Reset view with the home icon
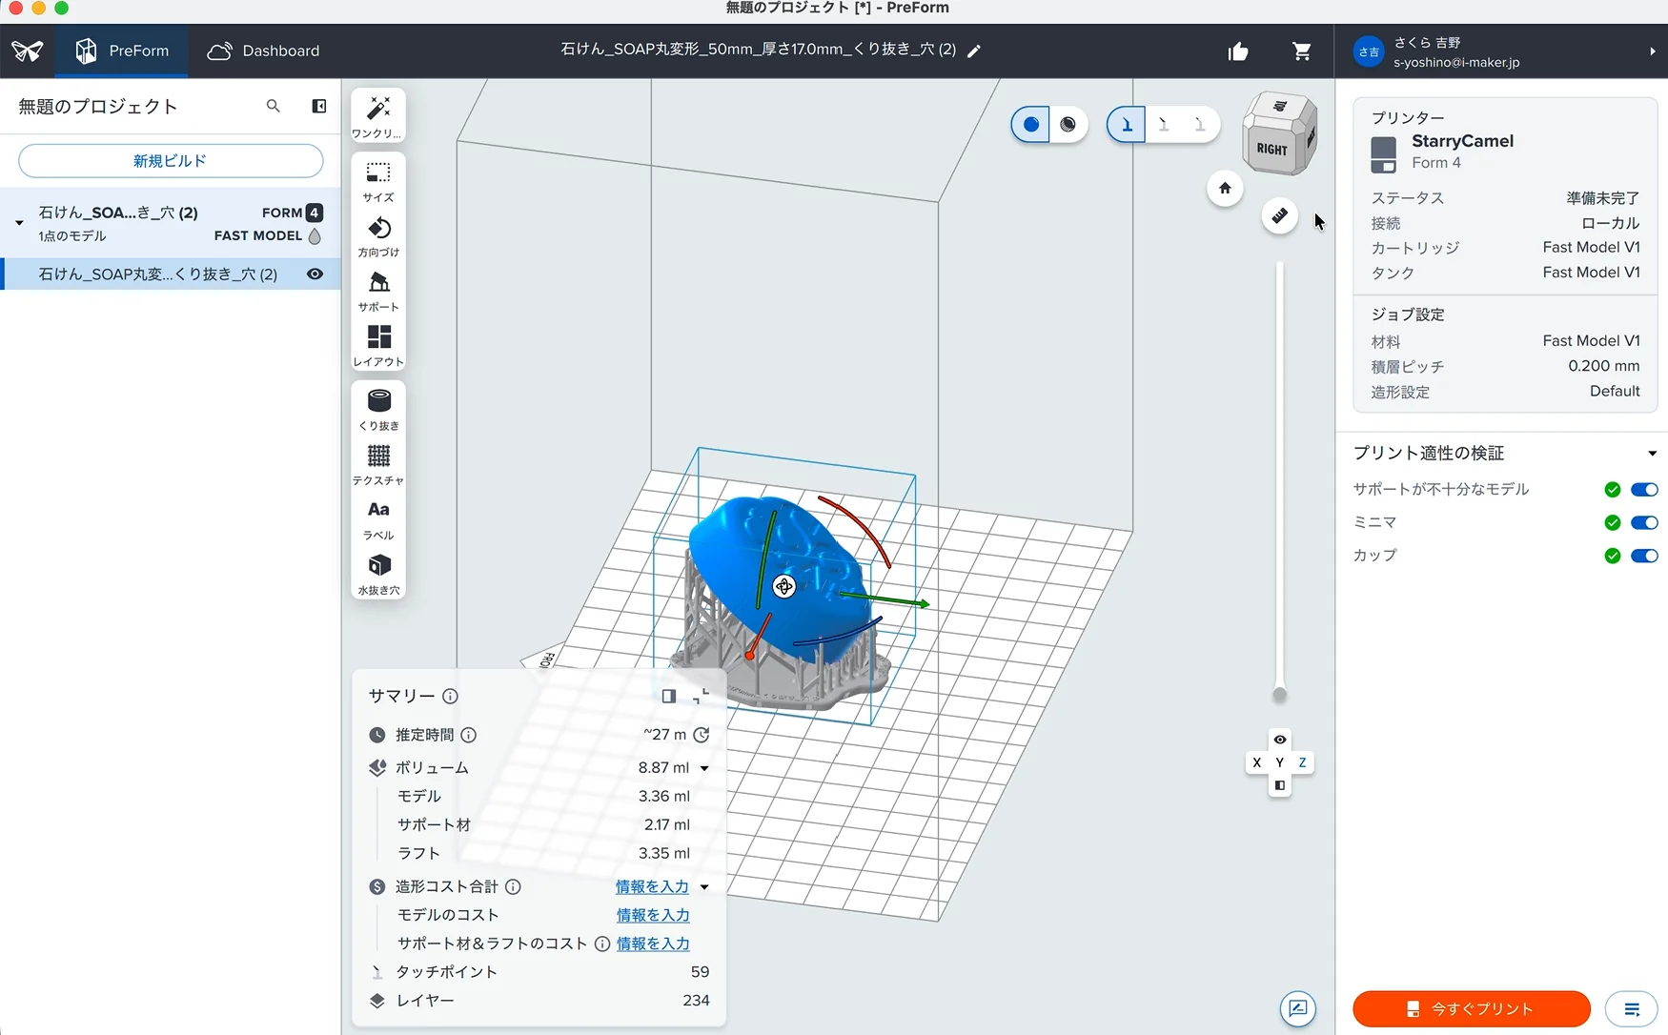This screenshot has height=1035, width=1668. click(1225, 188)
